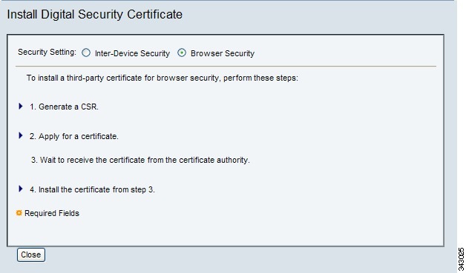The image size is (466, 273).
Task: Click the '1. Generate a CSR.' step text
Action: click(64, 107)
